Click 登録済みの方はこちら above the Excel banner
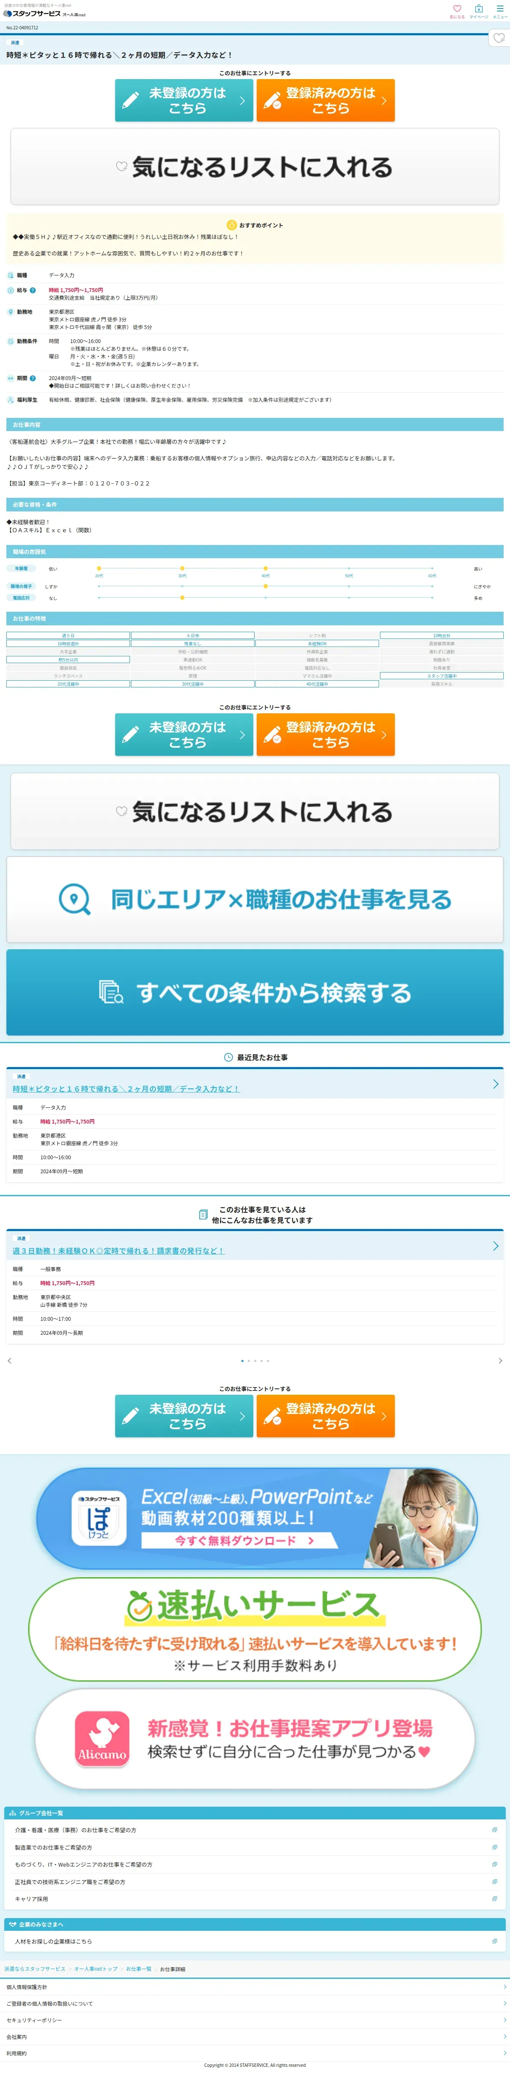This screenshot has width=510, height=2083. pos(326,1416)
